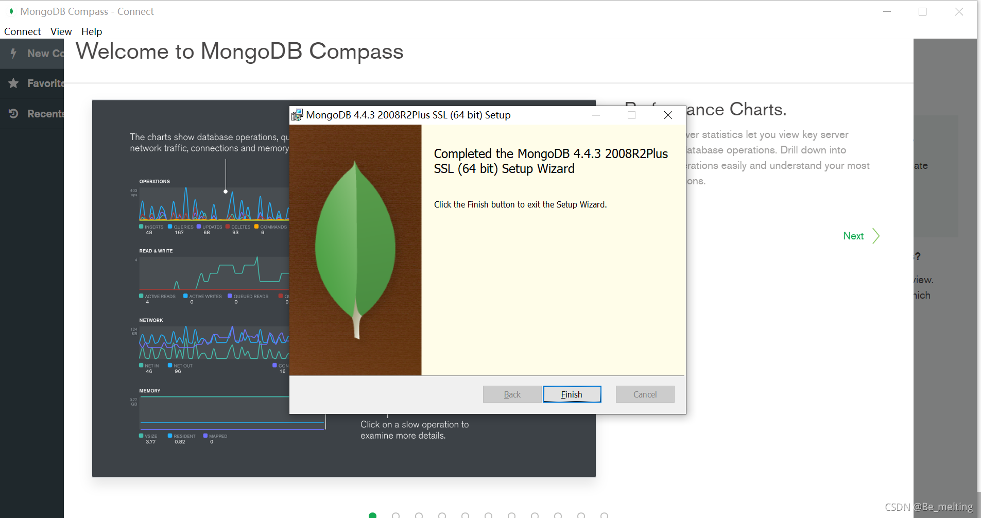
Task: Select the fifth carousel page dot
Action: click(x=465, y=515)
